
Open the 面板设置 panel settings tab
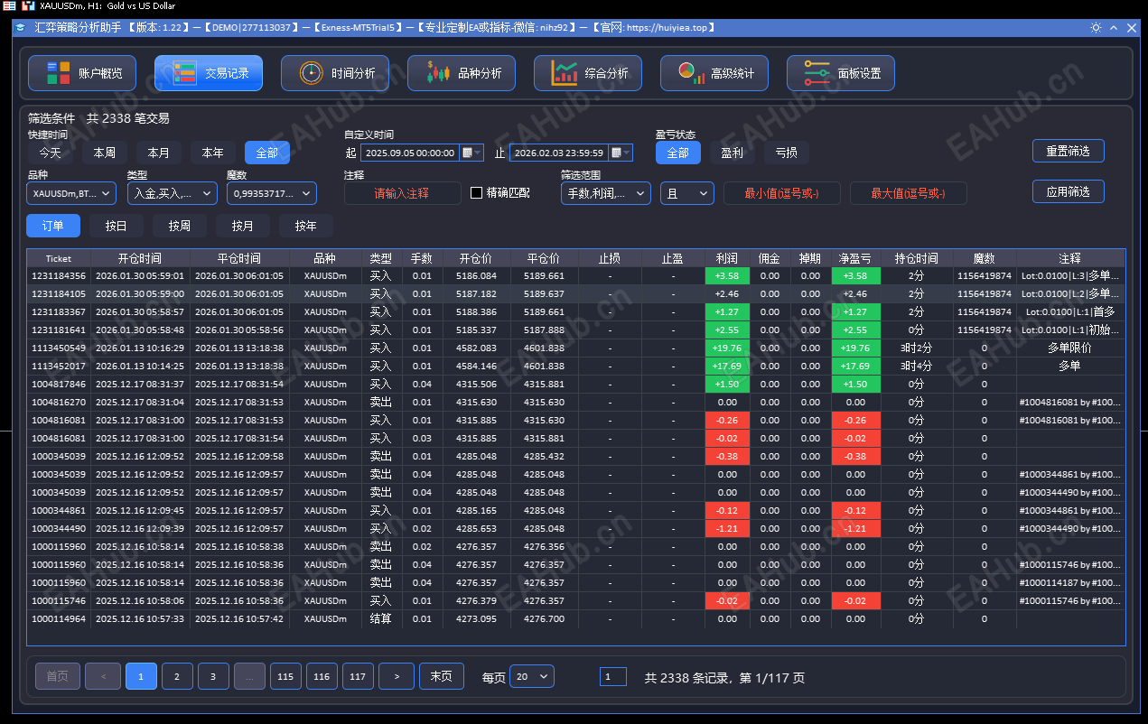pos(841,73)
